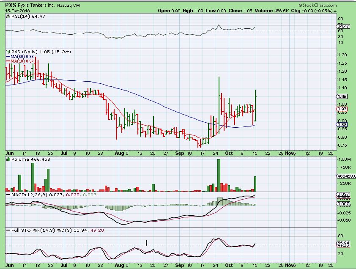Viewport: 356px width, 269px height.
Task: Click the red 0.97 moving-average price tag
Action: 342,109
